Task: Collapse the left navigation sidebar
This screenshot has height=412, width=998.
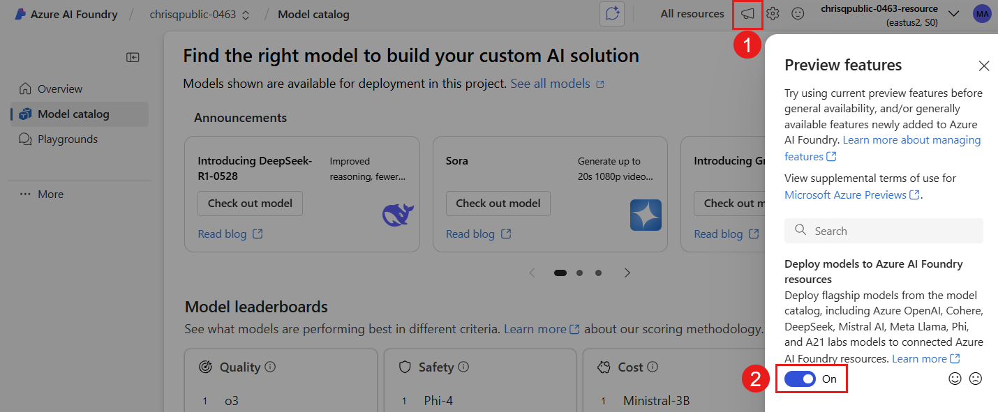Action: [133, 58]
